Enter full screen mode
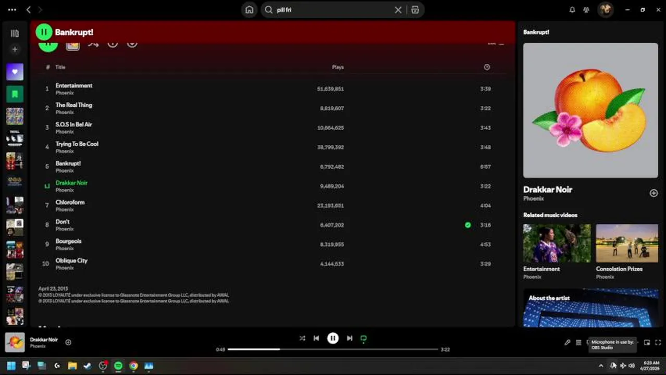This screenshot has width=666, height=375. [658, 342]
